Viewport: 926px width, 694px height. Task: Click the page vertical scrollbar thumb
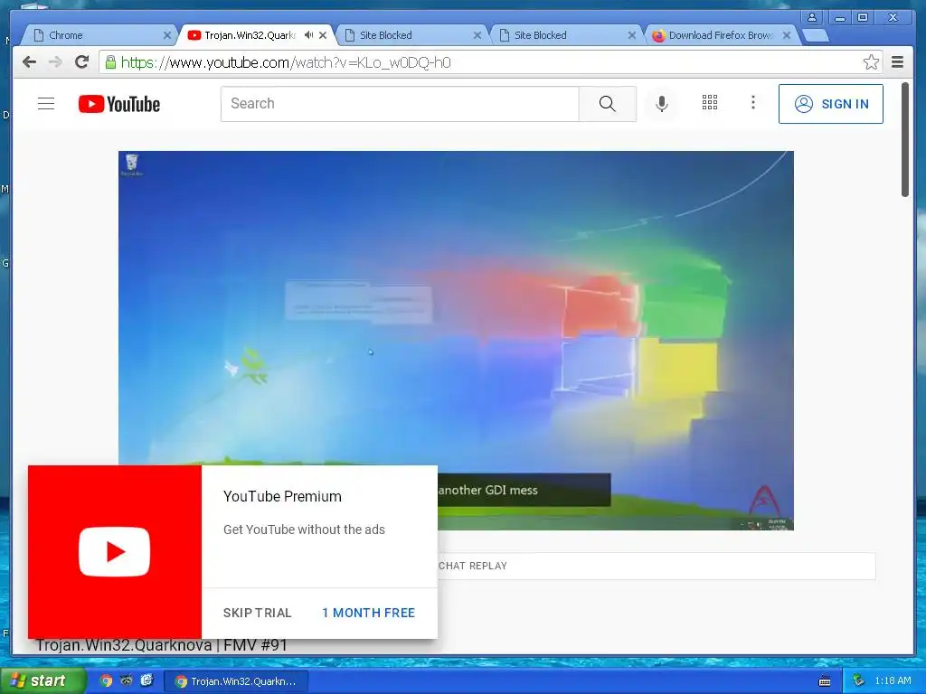(x=904, y=139)
